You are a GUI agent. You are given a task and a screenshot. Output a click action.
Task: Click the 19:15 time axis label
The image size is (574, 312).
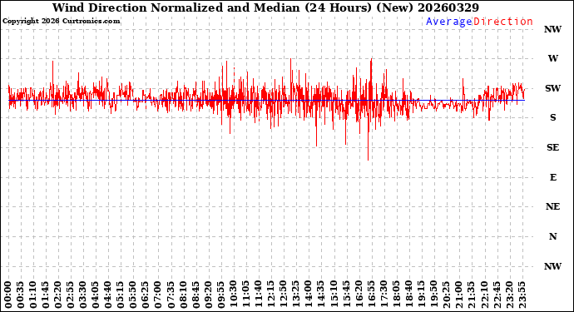(x=420, y=295)
